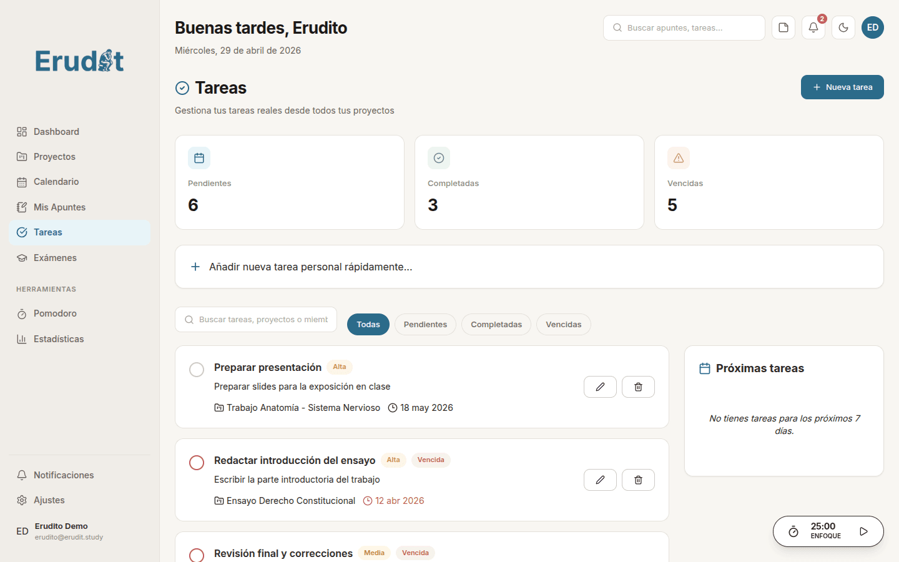This screenshot has height=562, width=899.
Task: Click the plus icon in quick add bar
Action: [195, 267]
